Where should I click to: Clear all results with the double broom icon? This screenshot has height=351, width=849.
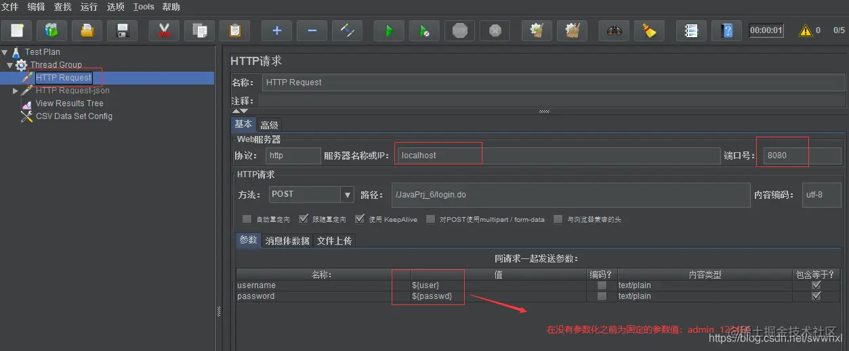point(572,30)
